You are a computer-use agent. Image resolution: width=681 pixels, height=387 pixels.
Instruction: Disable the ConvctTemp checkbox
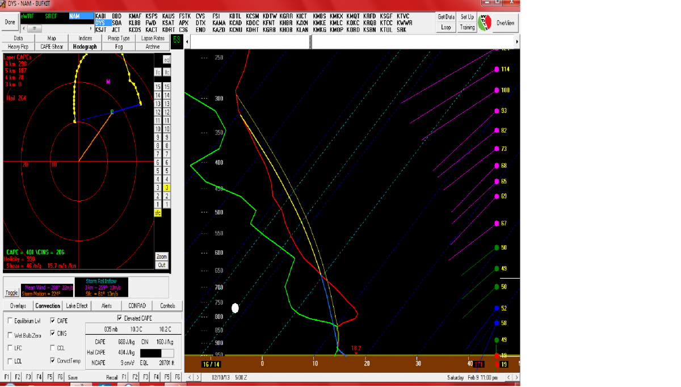pos(53,360)
